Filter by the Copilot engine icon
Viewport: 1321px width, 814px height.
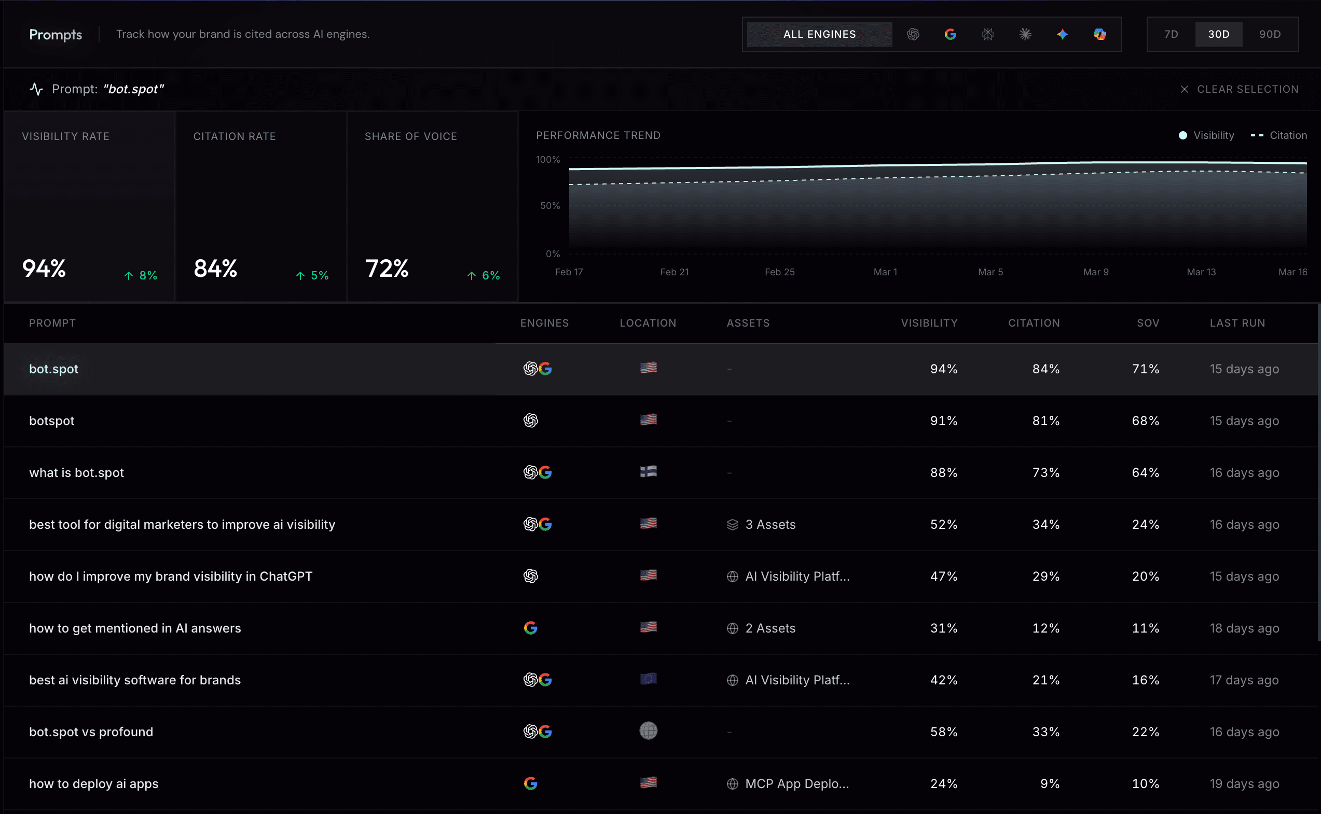pos(1099,34)
